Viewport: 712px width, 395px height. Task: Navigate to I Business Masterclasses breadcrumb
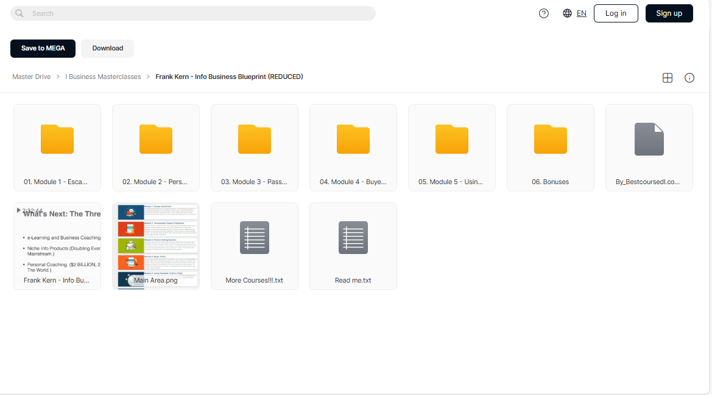click(103, 77)
